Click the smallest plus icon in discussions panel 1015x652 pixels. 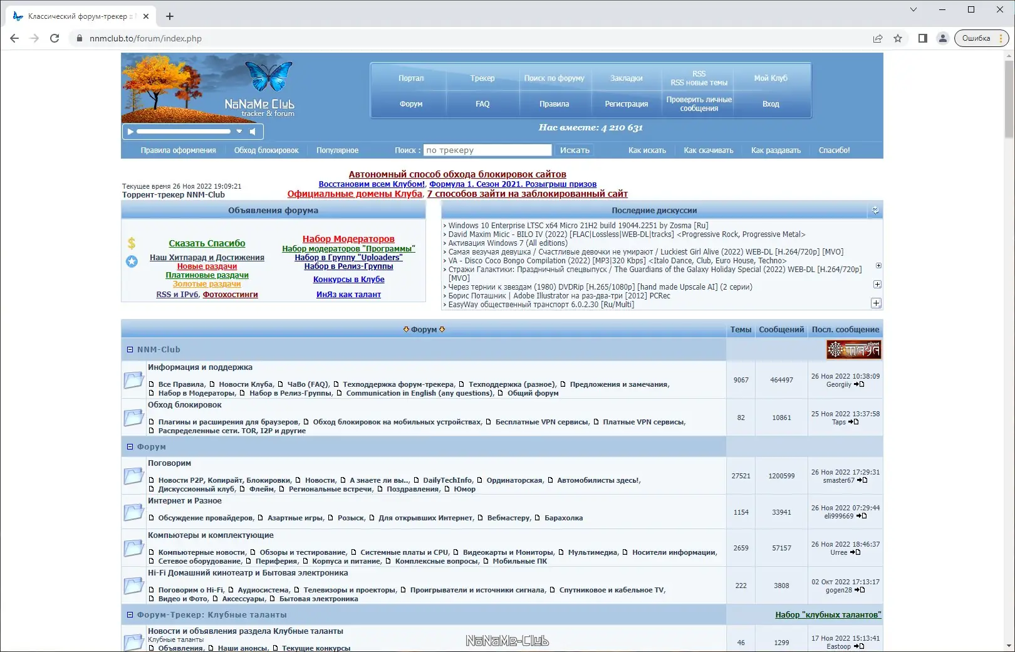coord(878,266)
